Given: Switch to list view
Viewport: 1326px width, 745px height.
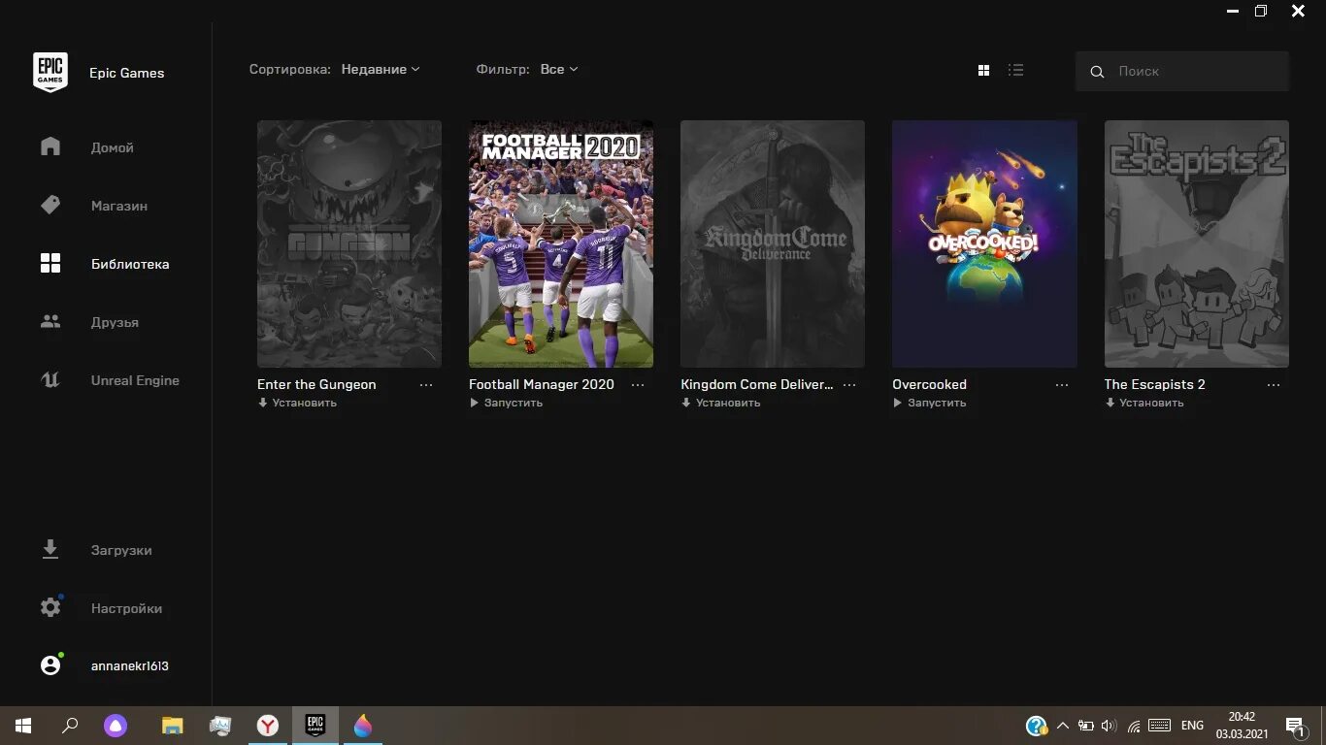Looking at the screenshot, I should click(x=1015, y=70).
